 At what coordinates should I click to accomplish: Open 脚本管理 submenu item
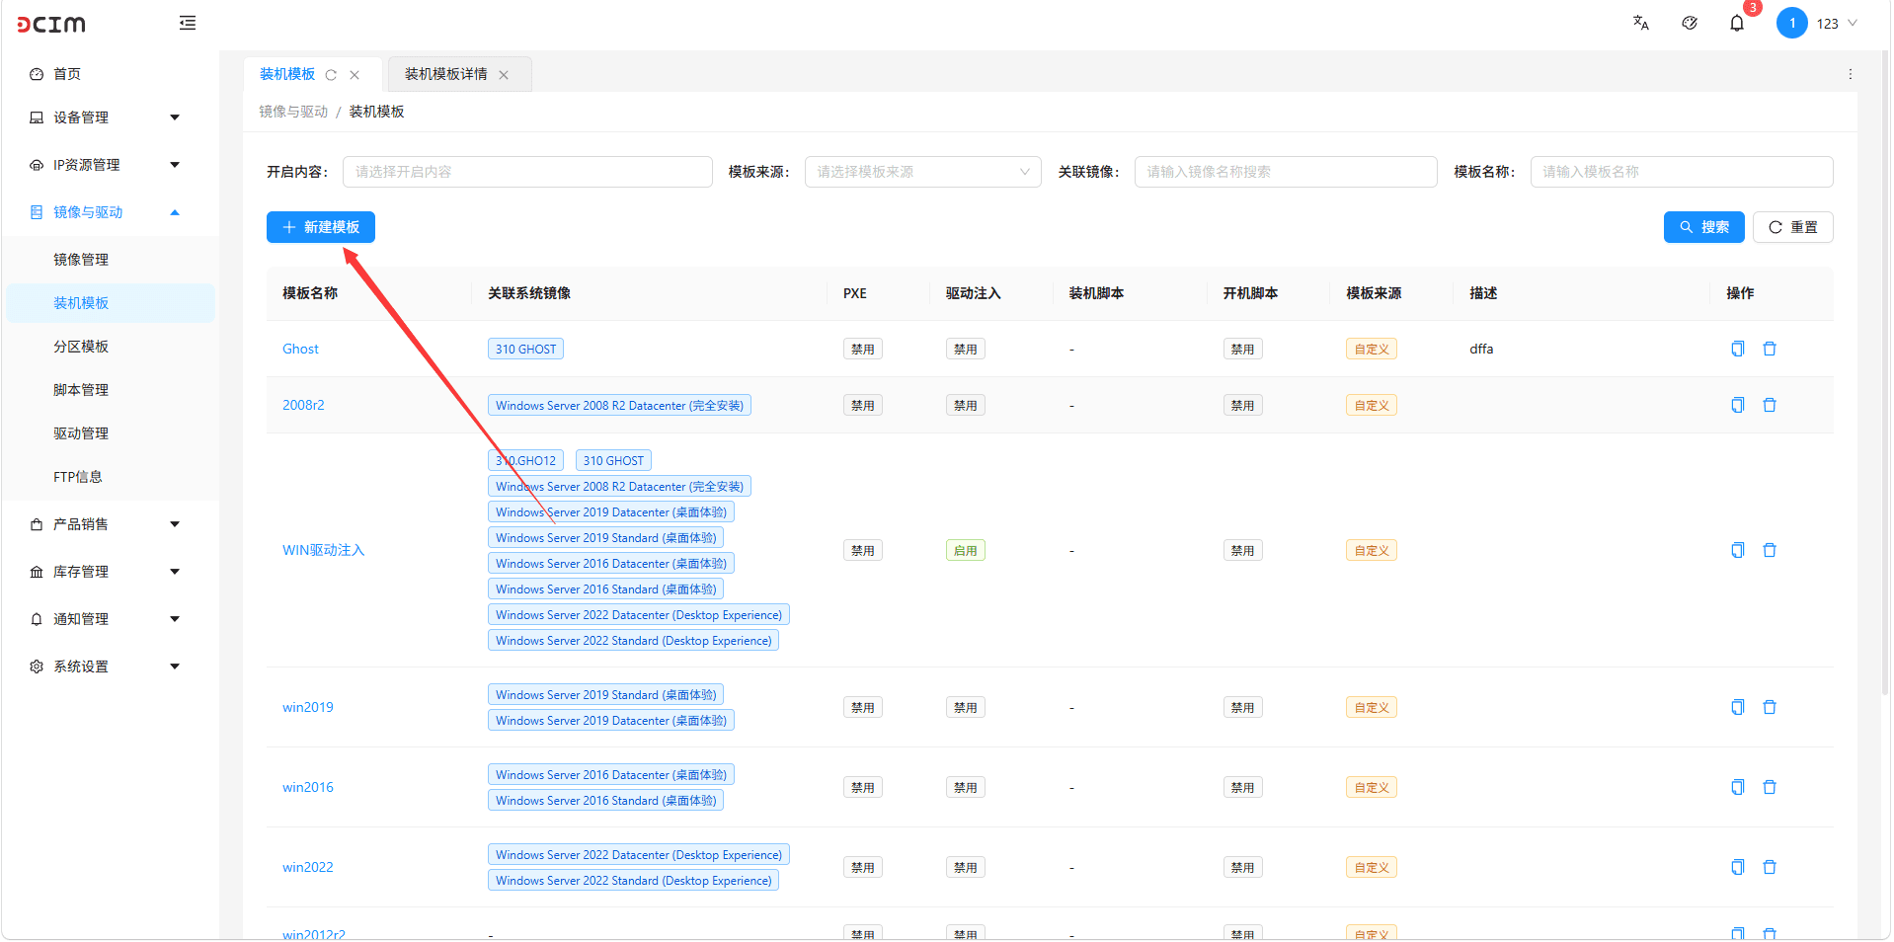point(109,390)
